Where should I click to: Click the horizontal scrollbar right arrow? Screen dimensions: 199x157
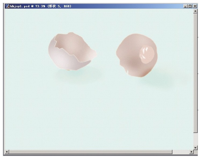point(191,152)
